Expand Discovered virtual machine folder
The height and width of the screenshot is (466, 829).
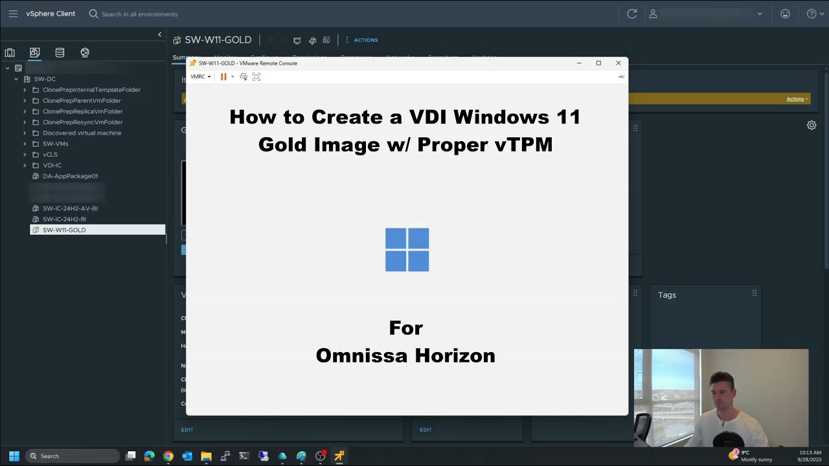(x=25, y=133)
